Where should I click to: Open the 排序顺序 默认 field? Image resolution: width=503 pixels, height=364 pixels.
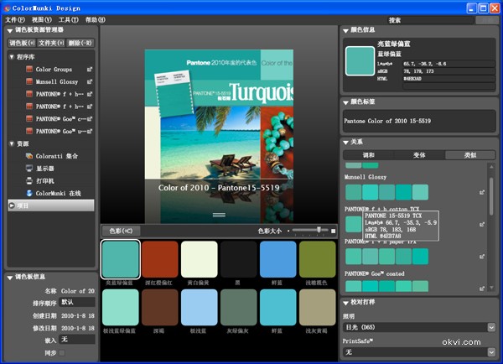tap(78, 302)
